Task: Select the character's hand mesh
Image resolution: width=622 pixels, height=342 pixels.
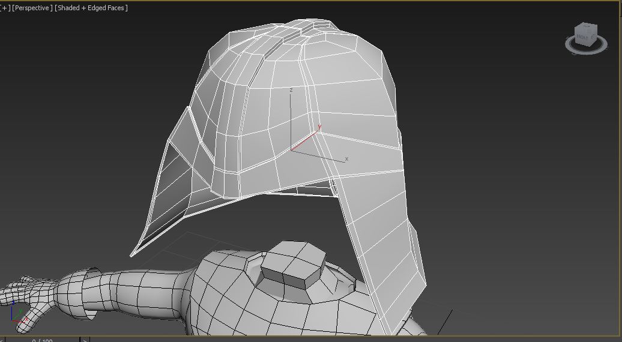Action: 24,299
